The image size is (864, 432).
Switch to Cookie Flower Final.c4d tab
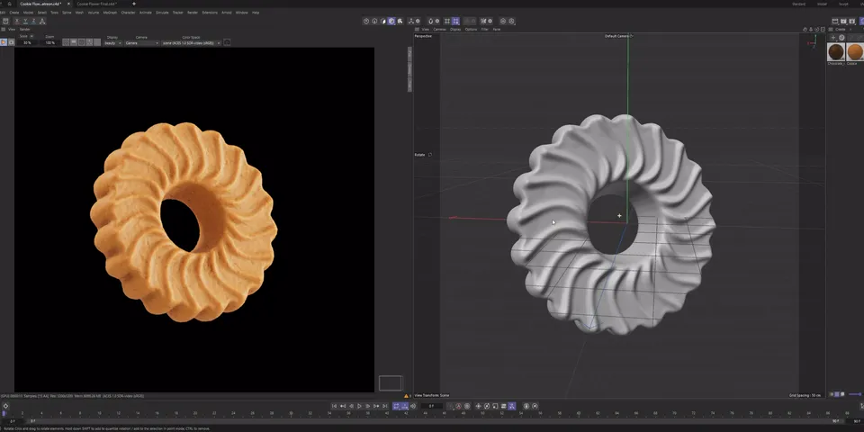pyautogui.click(x=97, y=4)
